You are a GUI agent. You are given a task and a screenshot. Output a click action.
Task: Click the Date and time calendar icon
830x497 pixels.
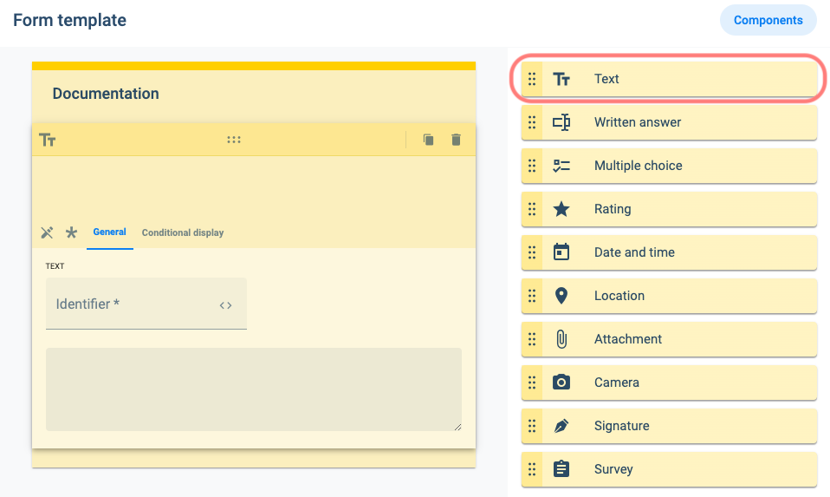pos(561,252)
